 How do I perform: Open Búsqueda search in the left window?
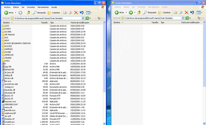(x=39, y=12)
